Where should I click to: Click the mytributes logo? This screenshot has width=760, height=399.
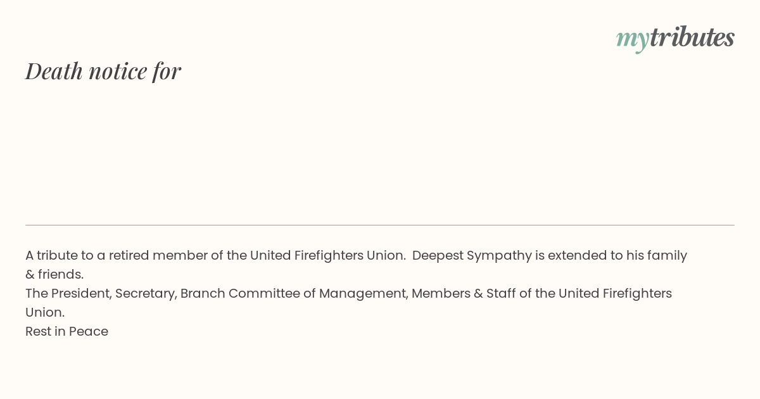[675, 38]
